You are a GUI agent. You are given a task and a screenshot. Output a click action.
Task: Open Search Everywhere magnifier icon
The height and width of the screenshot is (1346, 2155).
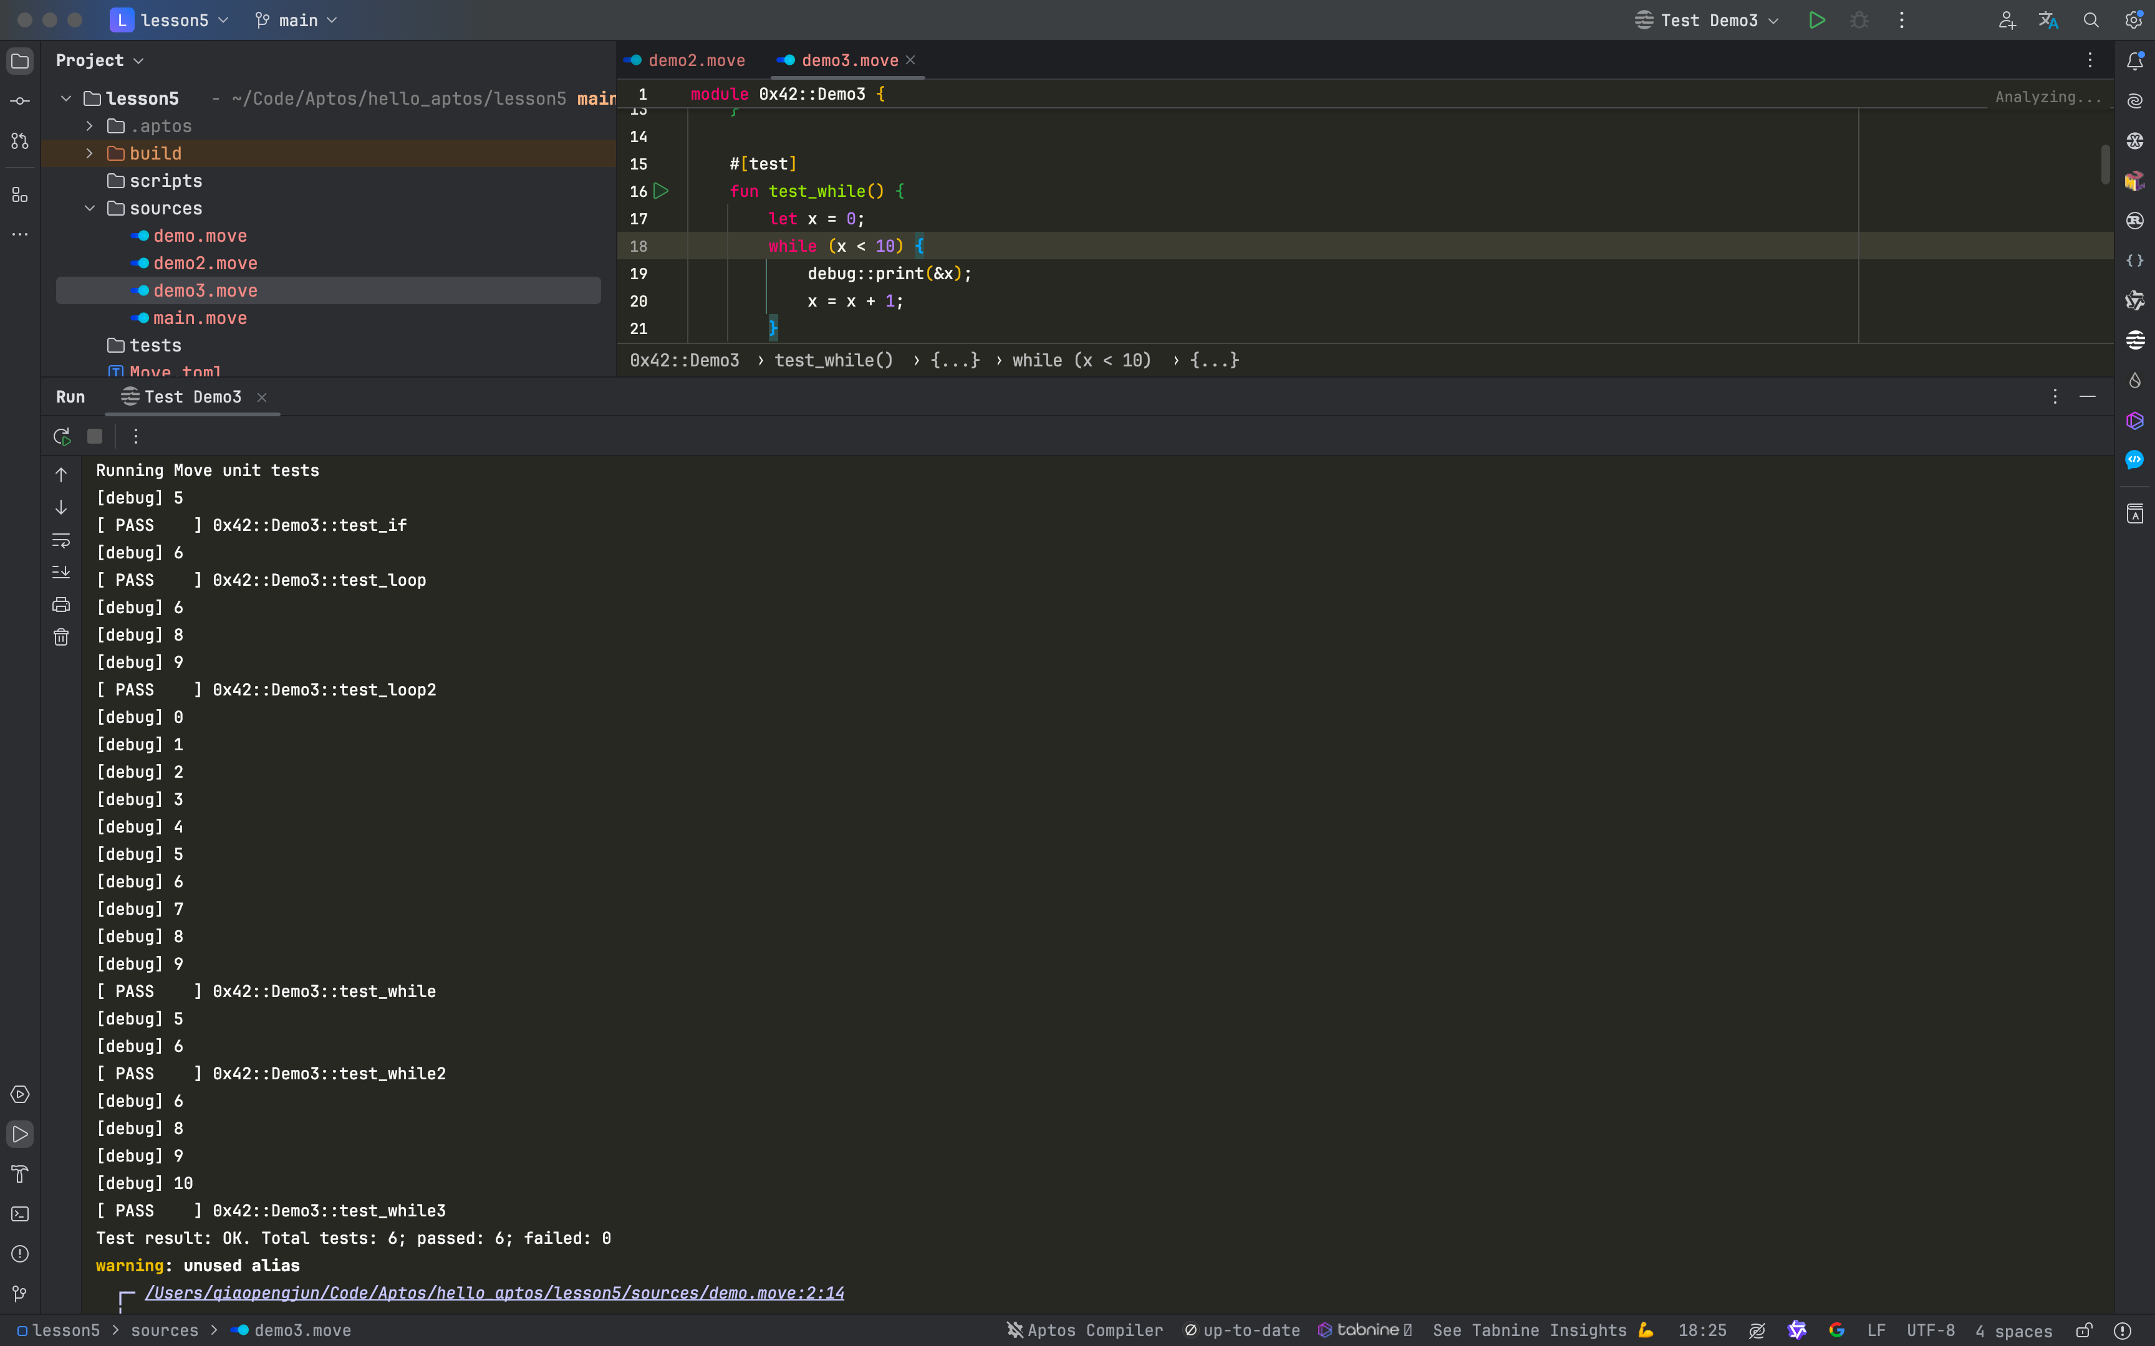(x=2091, y=19)
